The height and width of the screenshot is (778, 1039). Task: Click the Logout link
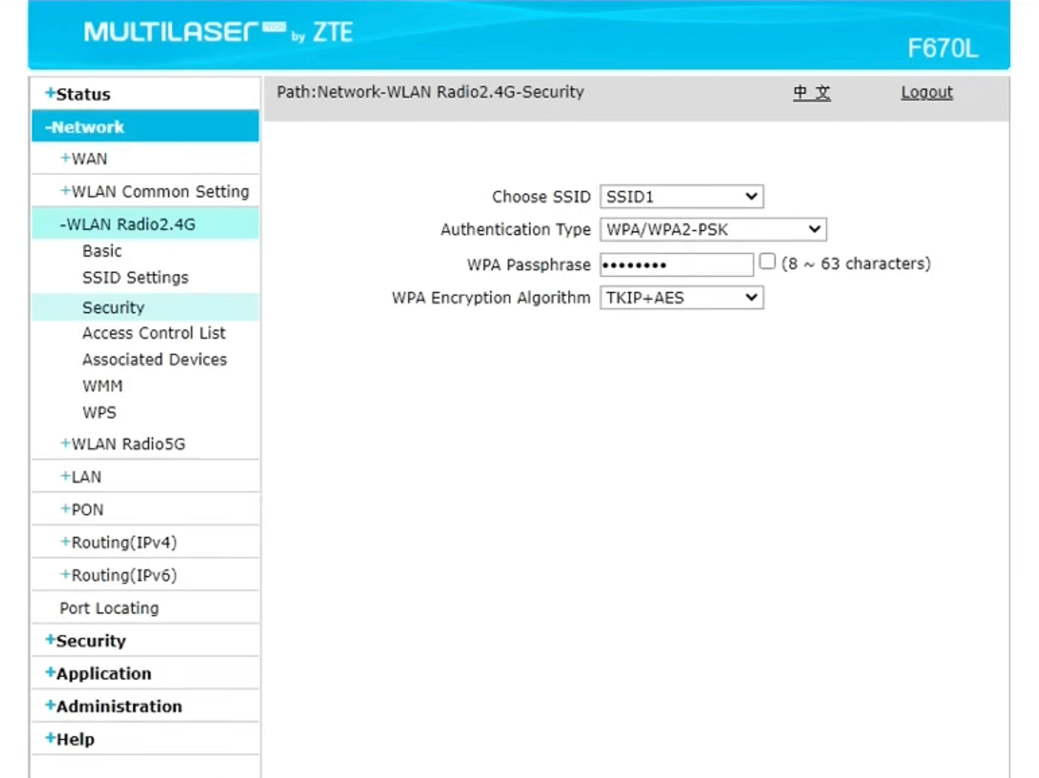coord(926,93)
